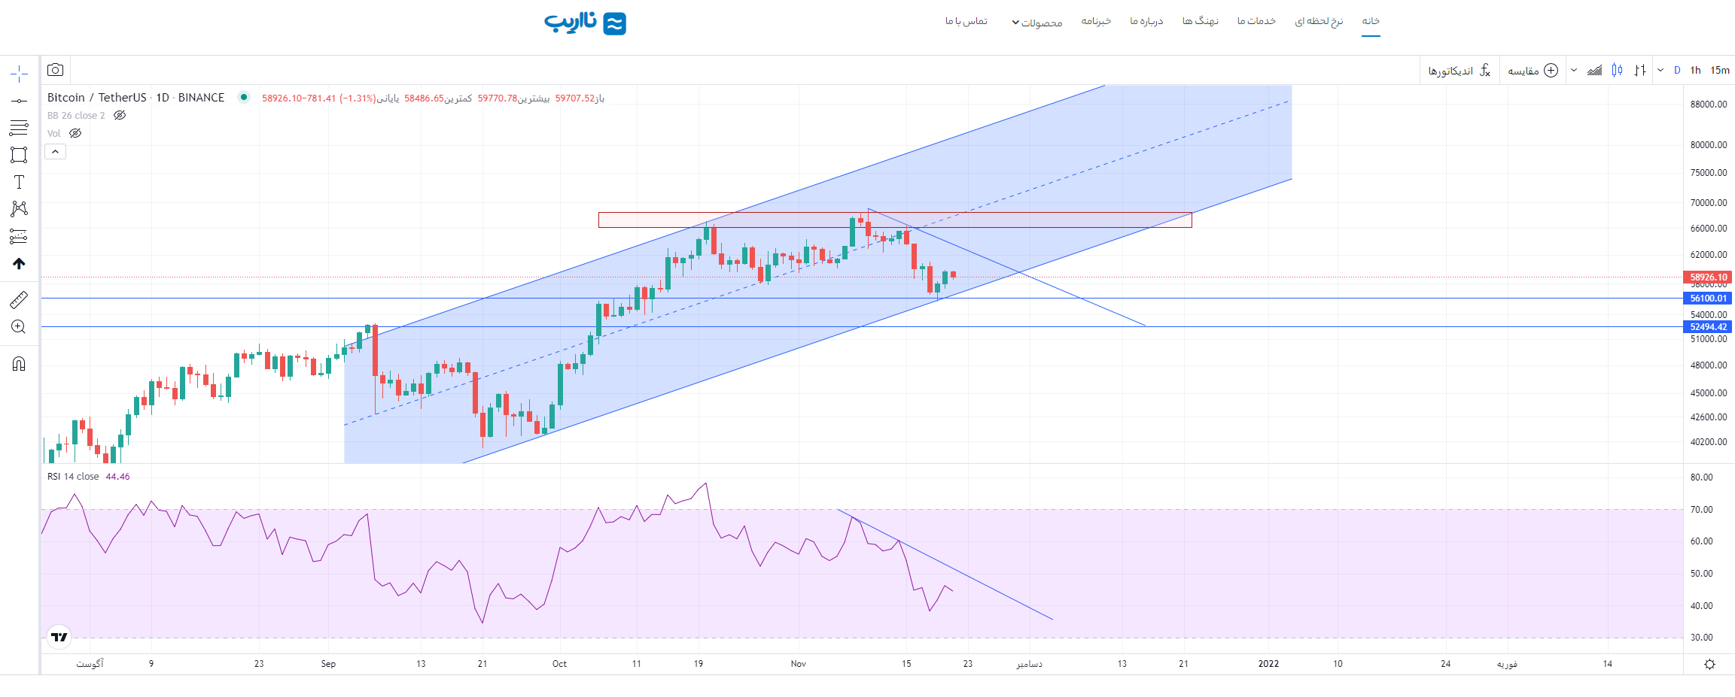Click the دسامبر label on time axis

(1029, 663)
